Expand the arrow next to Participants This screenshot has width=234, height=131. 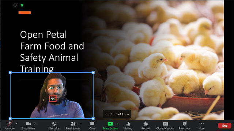tap(81, 124)
